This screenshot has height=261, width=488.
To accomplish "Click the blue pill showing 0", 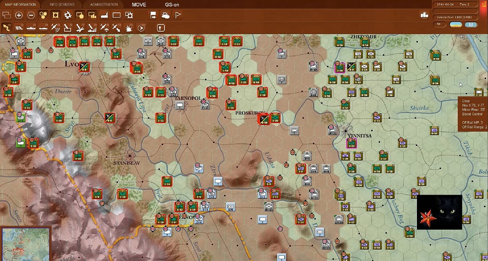I will [471, 24].
